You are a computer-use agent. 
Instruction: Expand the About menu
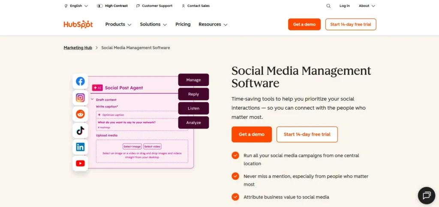(x=367, y=6)
